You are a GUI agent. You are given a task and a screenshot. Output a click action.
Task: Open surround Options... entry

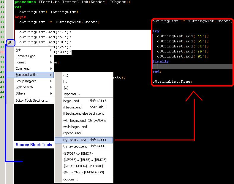click(x=84, y=179)
